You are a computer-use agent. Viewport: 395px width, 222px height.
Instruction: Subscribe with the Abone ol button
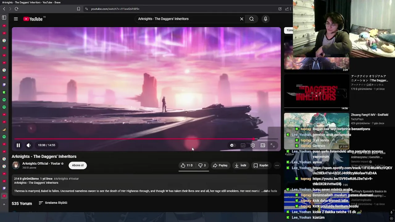[x=78, y=165]
